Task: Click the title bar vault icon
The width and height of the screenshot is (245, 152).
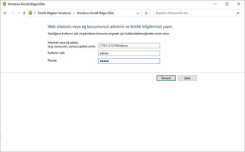Action: tap(4, 4)
